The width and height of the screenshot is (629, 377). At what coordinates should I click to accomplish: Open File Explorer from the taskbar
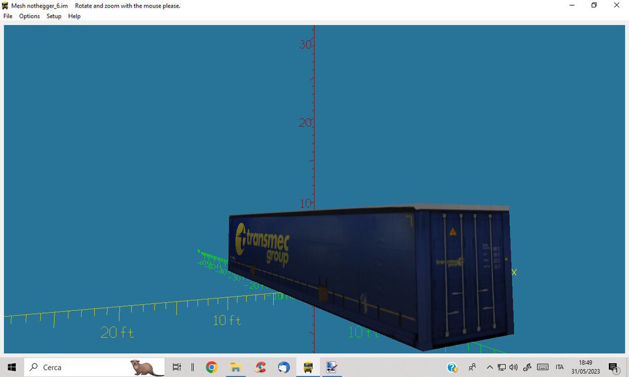tap(235, 367)
